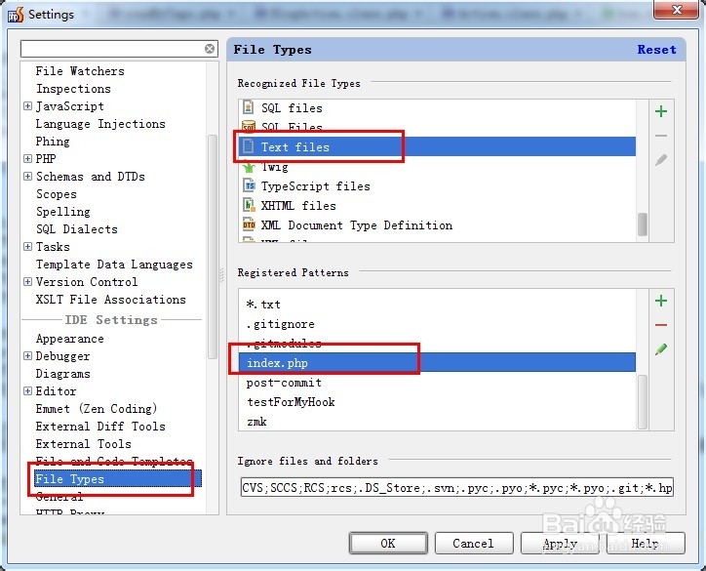
Task: Open External Diff Tools settings
Action: click(x=100, y=427)
